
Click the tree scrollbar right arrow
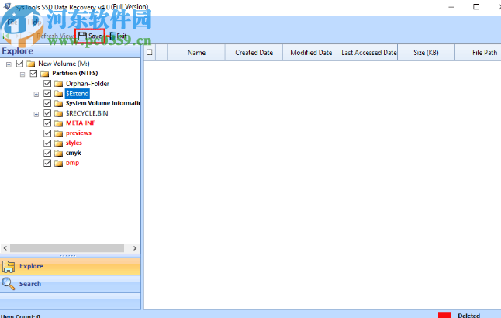click(135, 248)
